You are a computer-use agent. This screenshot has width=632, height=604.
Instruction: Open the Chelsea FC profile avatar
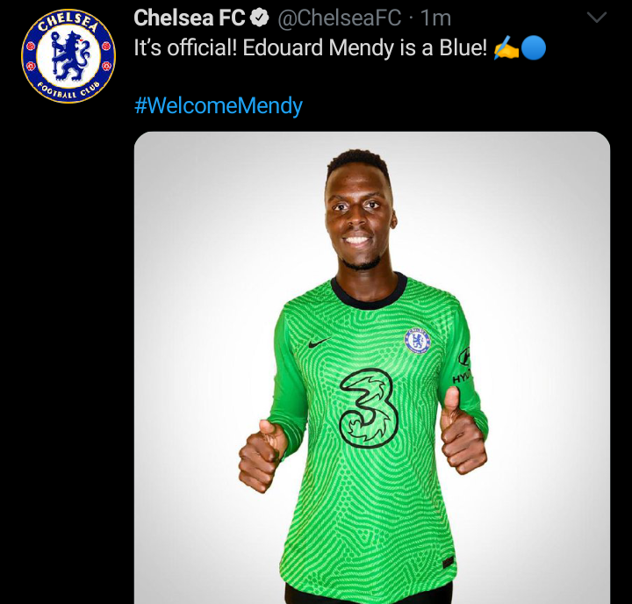(x=68, y=56)
